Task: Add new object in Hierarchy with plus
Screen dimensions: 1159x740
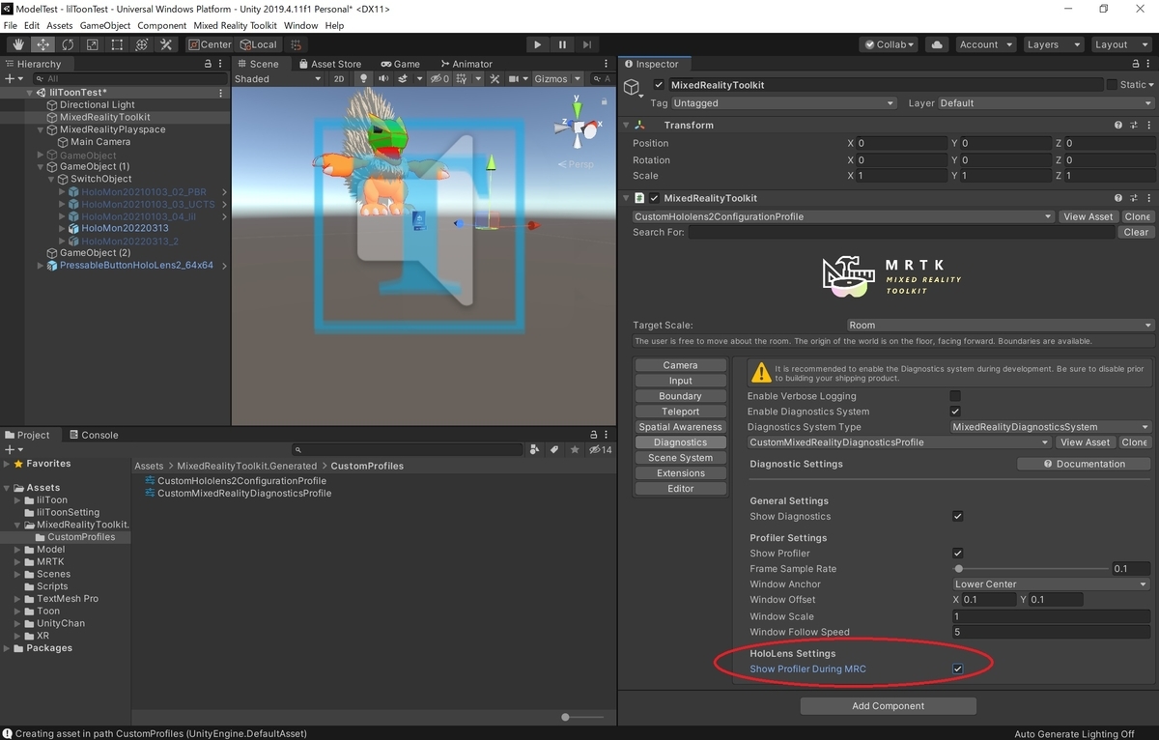Action: [13, 79]
